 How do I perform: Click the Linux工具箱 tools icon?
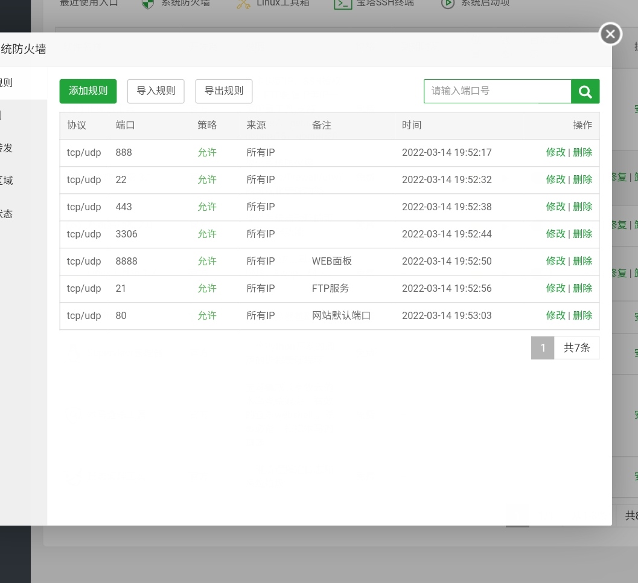243,4
